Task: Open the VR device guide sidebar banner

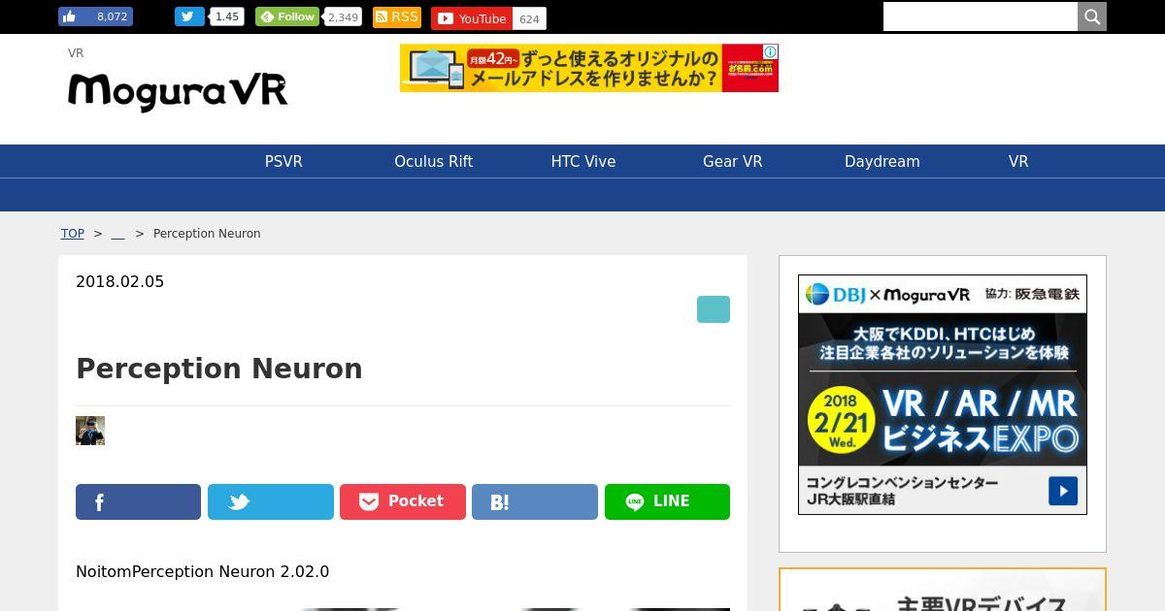Action: (x=943, y=591)
